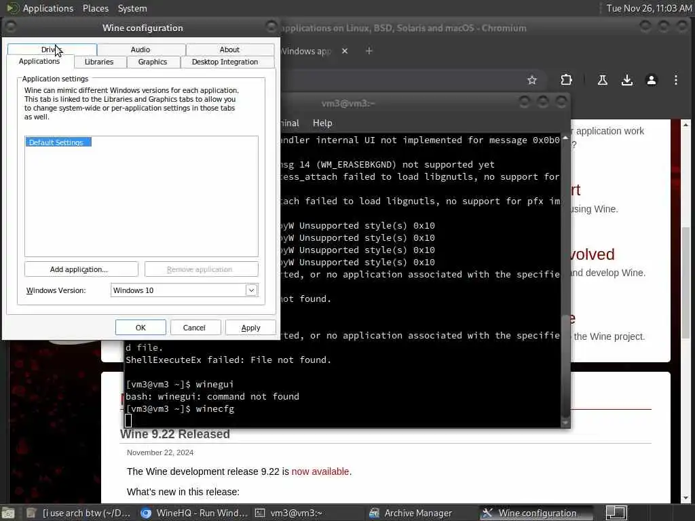Switch to Wine configuration in taskbar
The width and height of the screenshot is (695, 521).
point(536,514)
